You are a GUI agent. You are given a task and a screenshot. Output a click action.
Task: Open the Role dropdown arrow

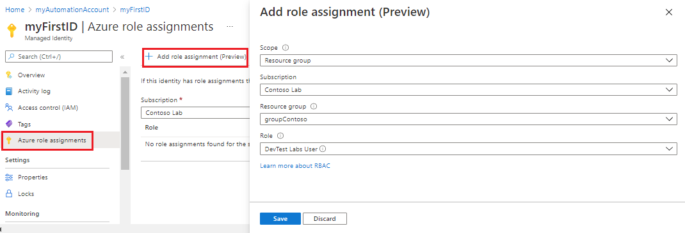click(670, 149)
